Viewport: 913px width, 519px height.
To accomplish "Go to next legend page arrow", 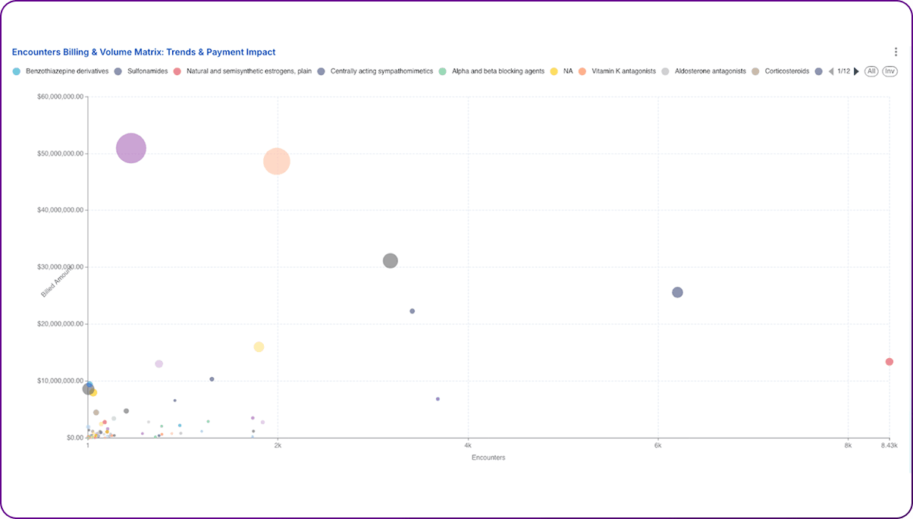I will (x=857, y=71).
